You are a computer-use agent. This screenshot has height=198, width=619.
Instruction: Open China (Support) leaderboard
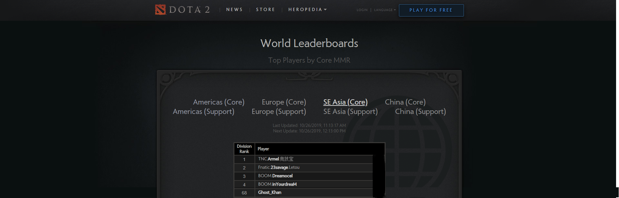tap(420, 111)
